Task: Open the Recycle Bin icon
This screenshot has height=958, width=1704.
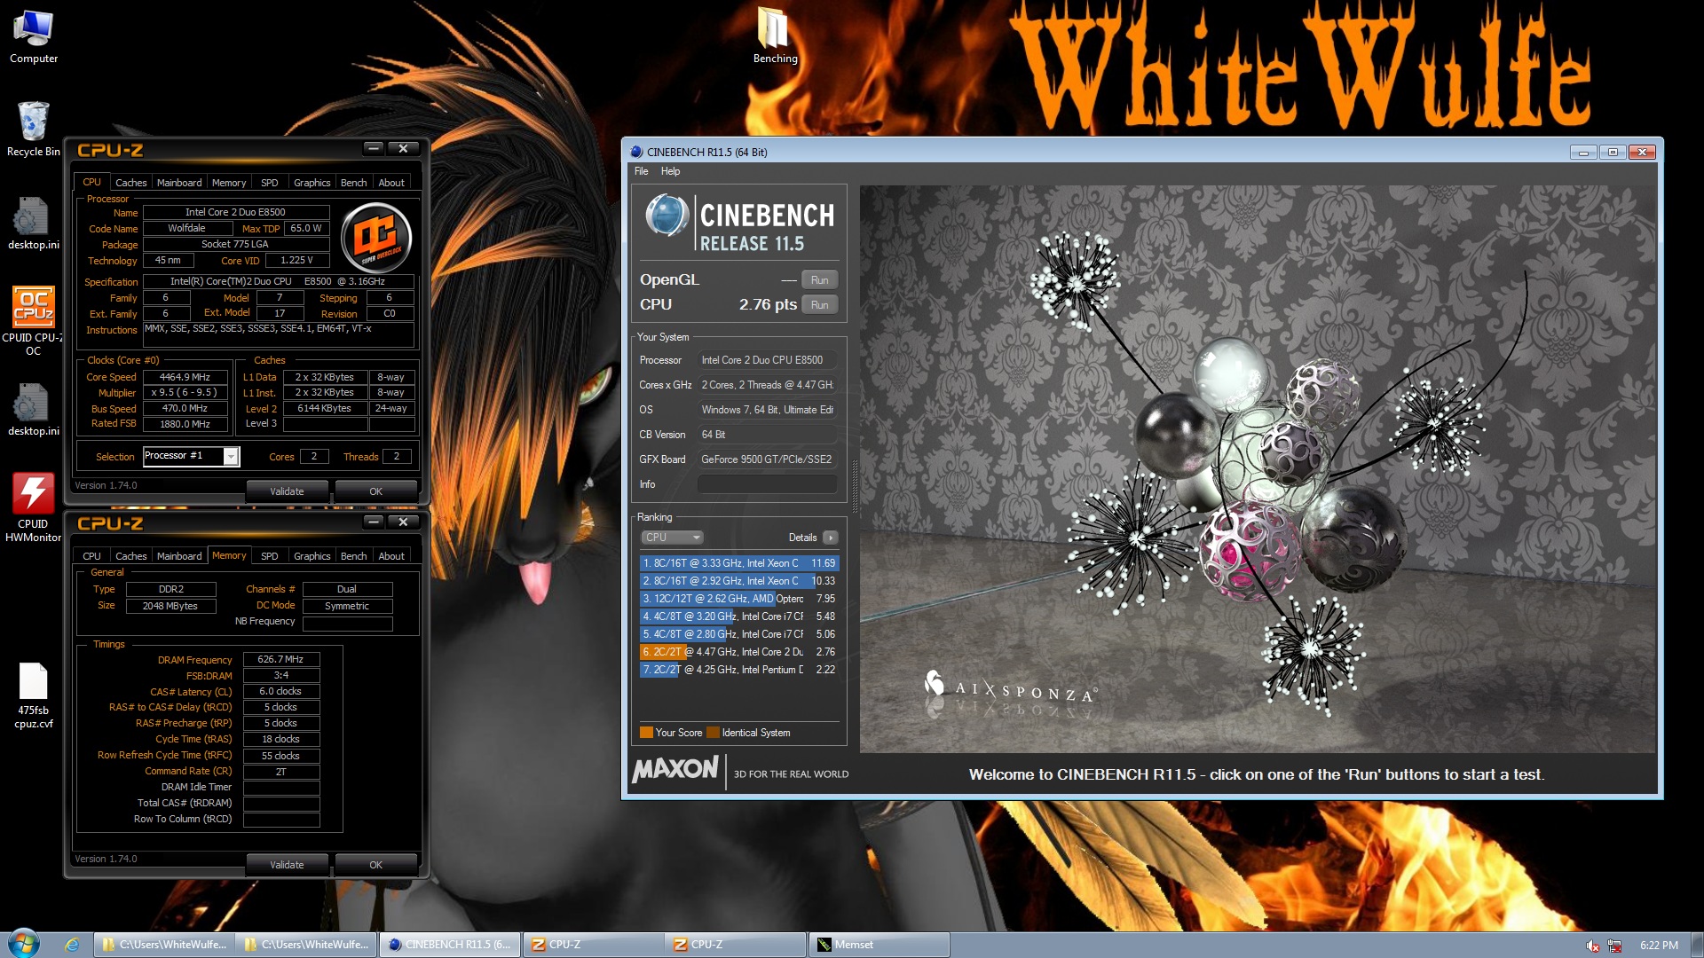Action: point(34,129)
